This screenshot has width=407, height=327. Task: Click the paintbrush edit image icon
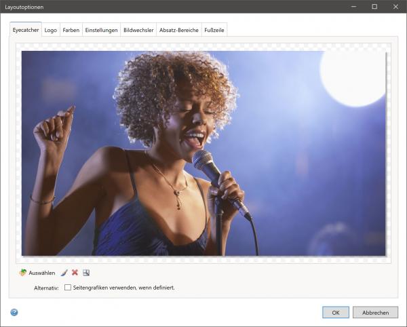[64, 273]
